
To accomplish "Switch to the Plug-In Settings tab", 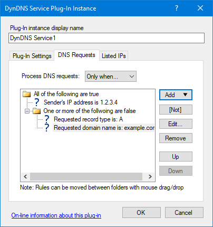I will [32, 56].
